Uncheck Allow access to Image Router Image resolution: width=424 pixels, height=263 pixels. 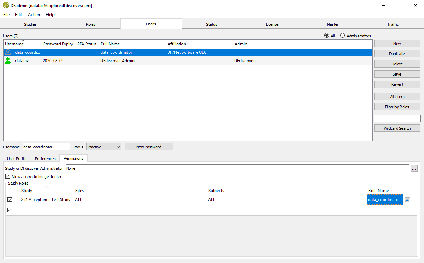click(x=8, y=177)
